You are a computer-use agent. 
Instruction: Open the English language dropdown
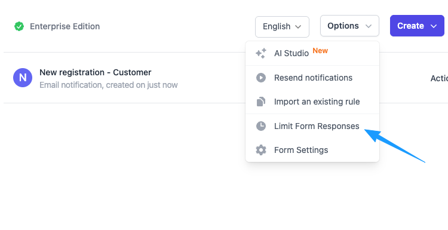pos(282,26)
